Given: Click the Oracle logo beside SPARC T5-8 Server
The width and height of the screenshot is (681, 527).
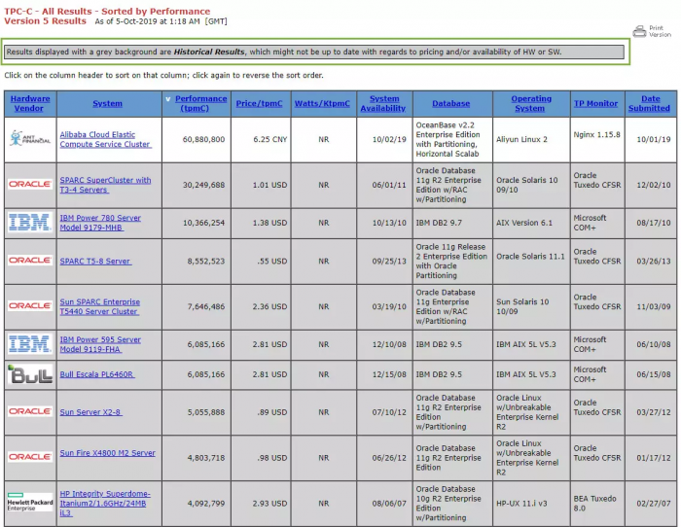Looking at the screenshot, I should tap(30, 261).
